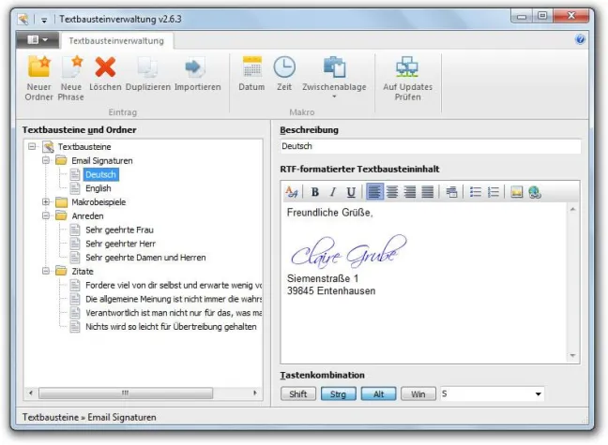Click the tree horizontal scrollbar thumb
This screenshot has width=608, height=445.
[126, 393]
